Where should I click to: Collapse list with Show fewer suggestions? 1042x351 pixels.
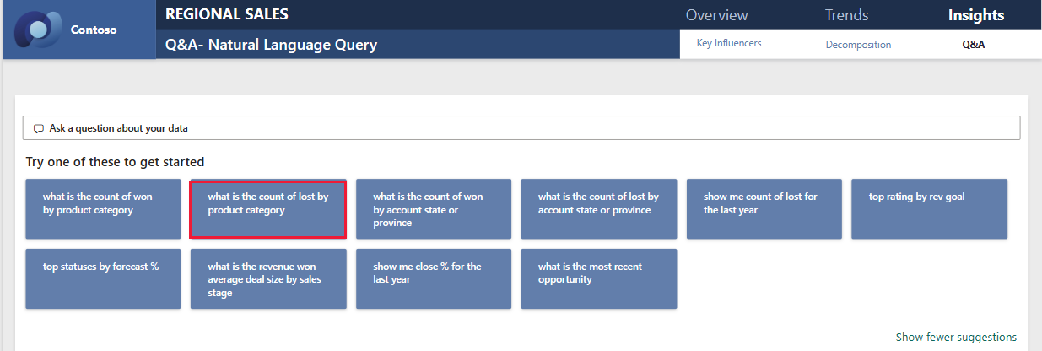pos(956,337)
